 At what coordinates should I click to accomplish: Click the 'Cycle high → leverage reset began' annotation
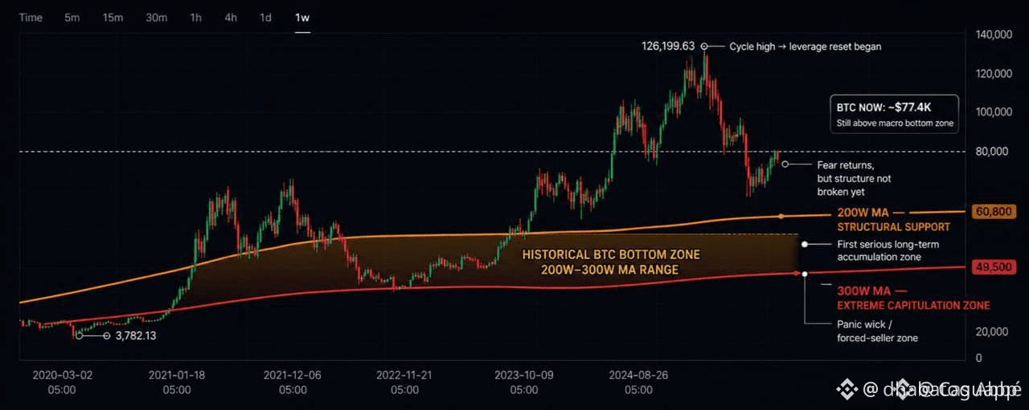point(805,47)
